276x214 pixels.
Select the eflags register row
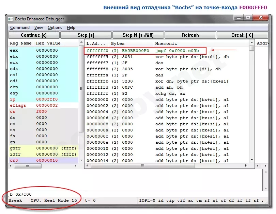[x=43, y=105]
